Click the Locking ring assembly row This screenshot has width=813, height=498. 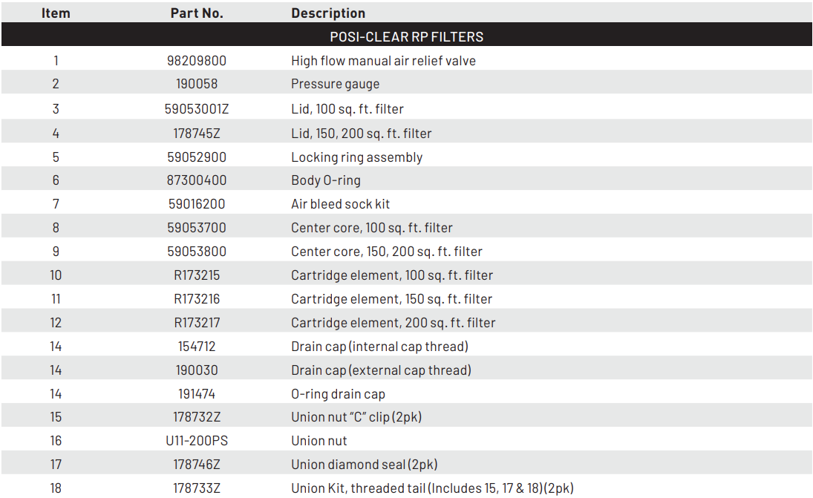click(x=407, y=157)
